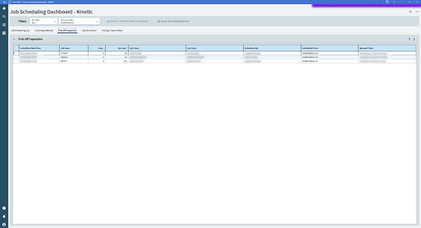
Task: Switch to the Job Scheduling List tab
Action: (x=20, y=30)
